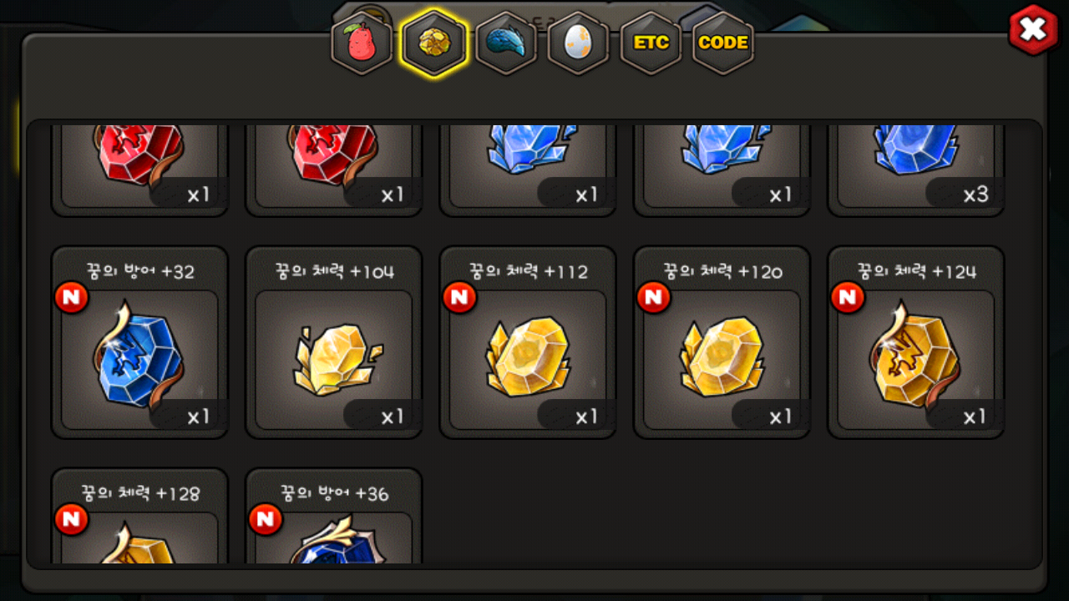Choose the 꿈의 체력 +120 gold gem

722,342
